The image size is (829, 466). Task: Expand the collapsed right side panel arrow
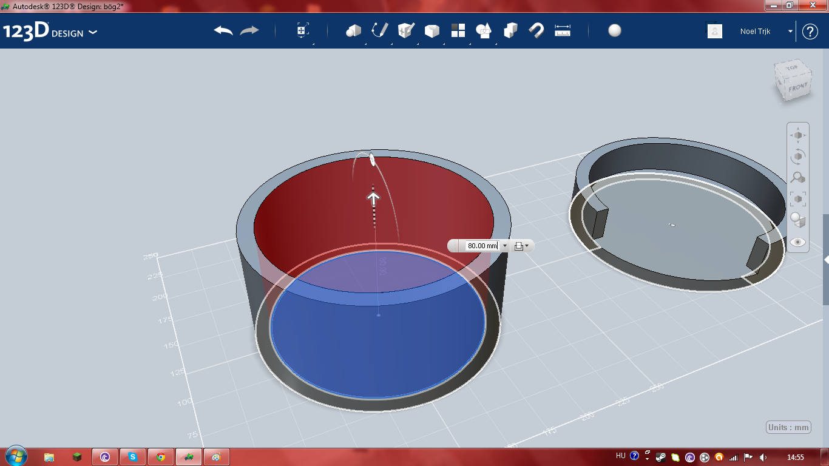(825, 259)
